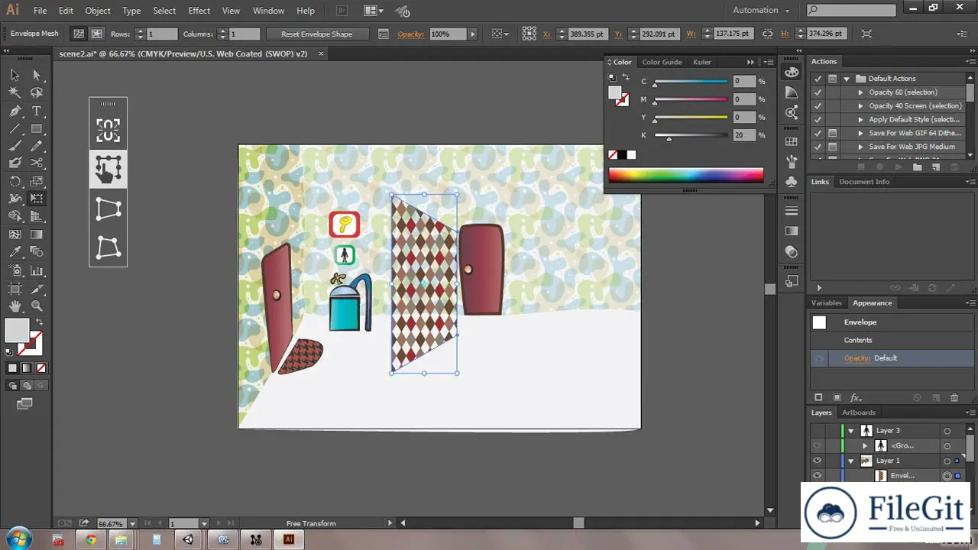This screenshot has width=978, height=550.
Task: Select the Rectangle tool
Action: coord(36,128)
